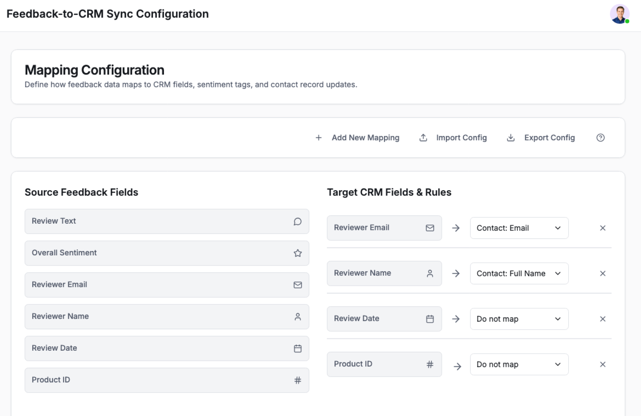The height and width of the screenshot is (416, 641).
Task: Open the Contact: Email dropdown
Action: pyautogui.click(x=519, y=228)
